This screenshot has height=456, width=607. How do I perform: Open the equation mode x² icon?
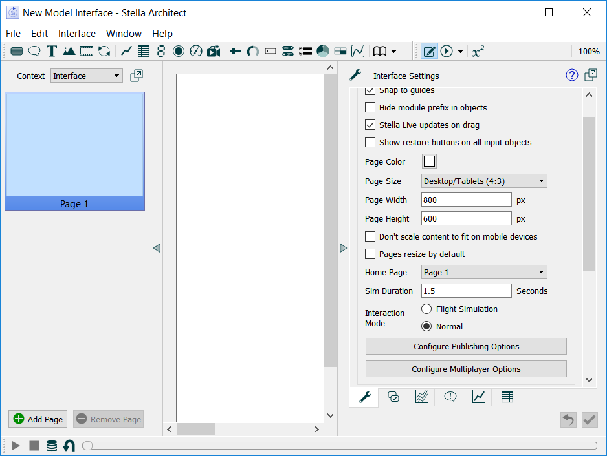coord(478,51)
